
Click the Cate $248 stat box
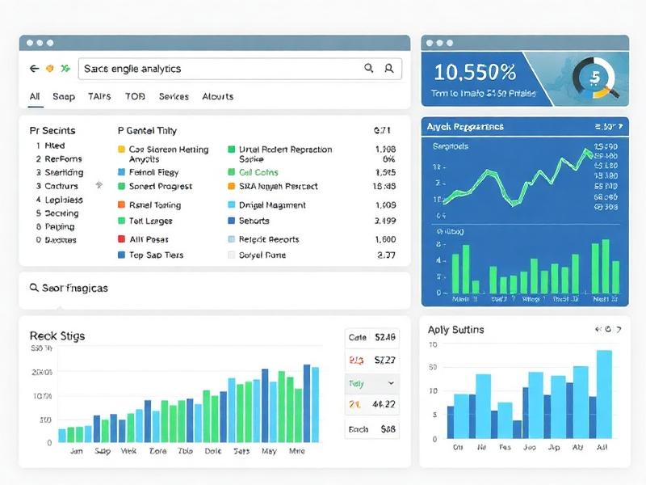(x=371, y=337)
